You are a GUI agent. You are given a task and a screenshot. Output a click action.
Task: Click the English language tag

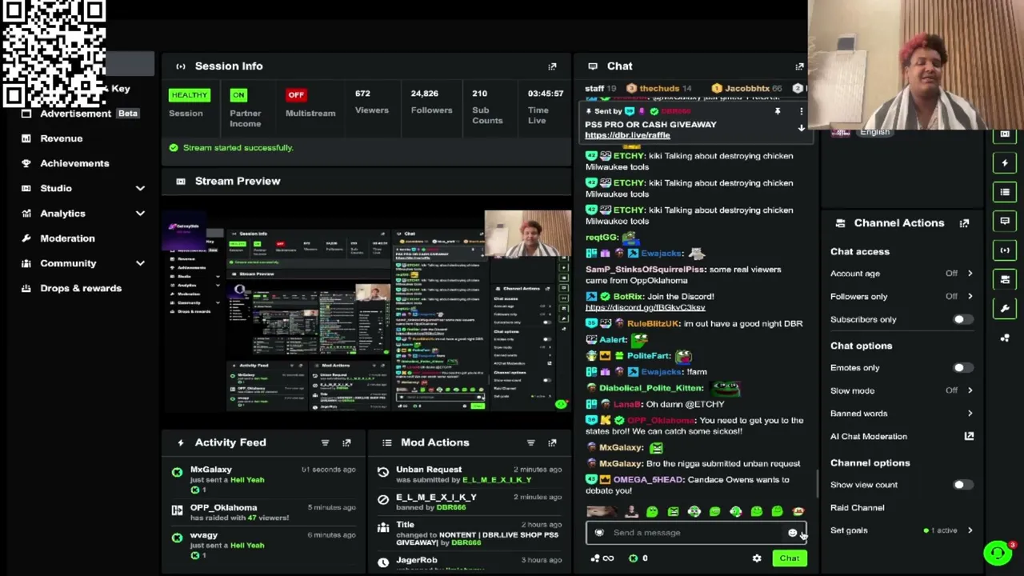(x=874, y=132)
